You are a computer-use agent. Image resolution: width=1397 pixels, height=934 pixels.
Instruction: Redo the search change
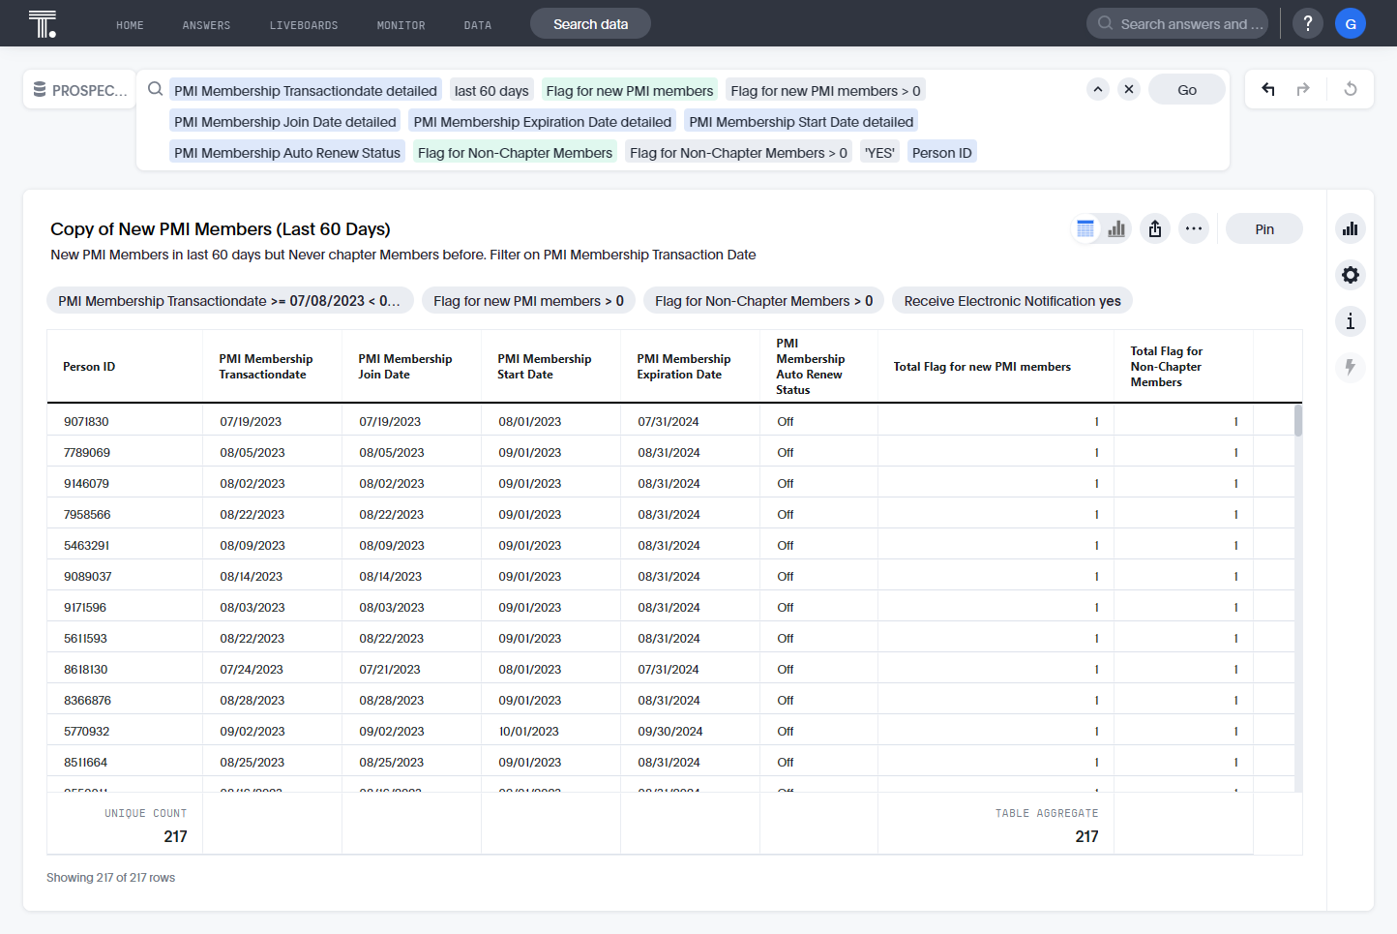pos(1303,89)
